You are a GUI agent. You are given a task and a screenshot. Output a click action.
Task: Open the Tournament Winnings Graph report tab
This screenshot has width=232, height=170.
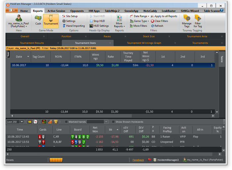coord(144,43)
